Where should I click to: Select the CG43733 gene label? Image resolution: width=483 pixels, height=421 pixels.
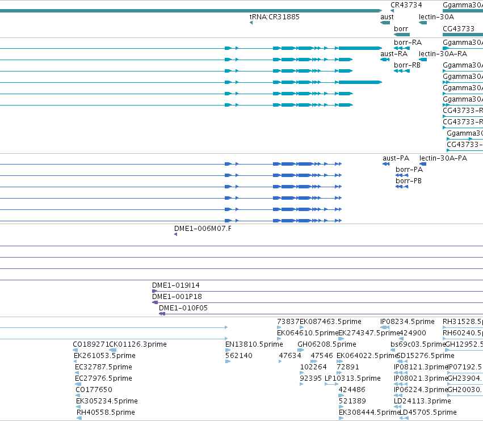coord(459,29)
